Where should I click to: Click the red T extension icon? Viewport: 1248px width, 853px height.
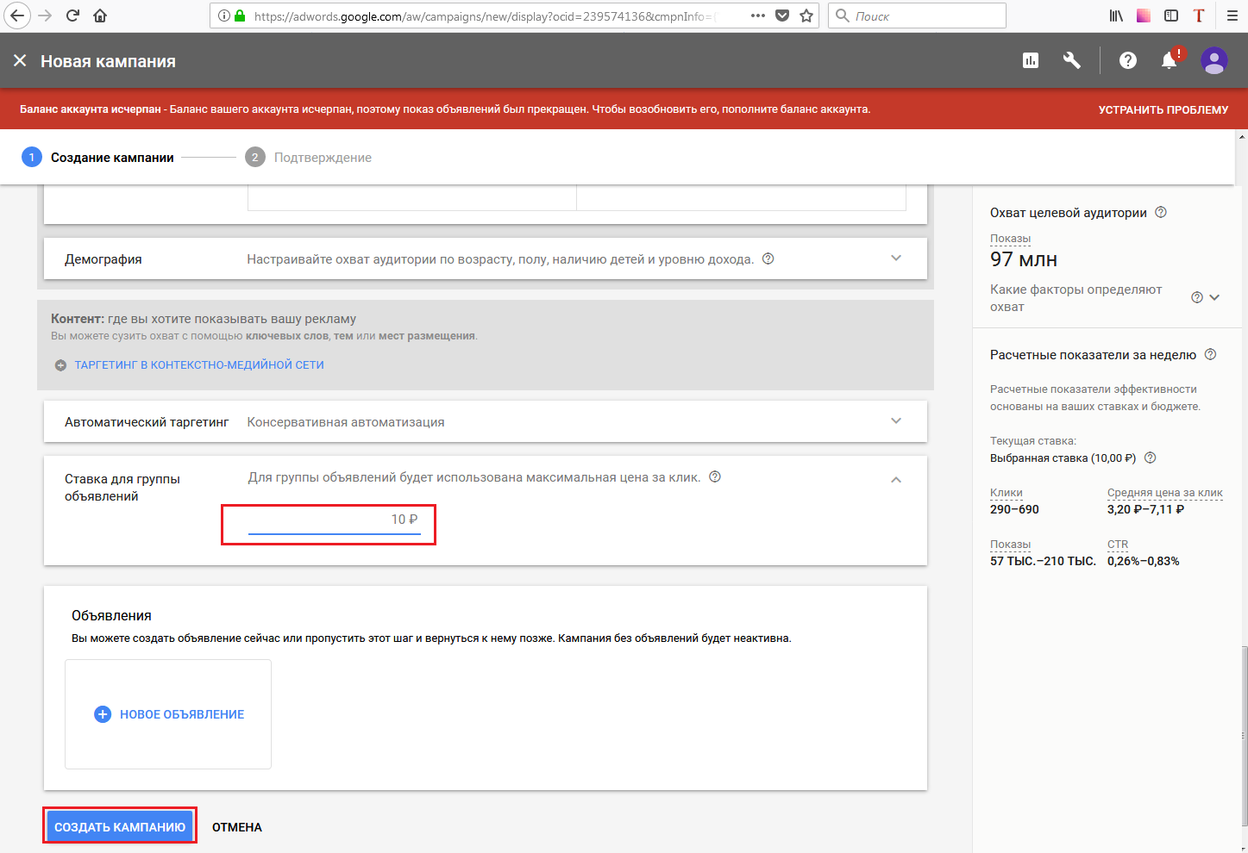(1199, 16)
